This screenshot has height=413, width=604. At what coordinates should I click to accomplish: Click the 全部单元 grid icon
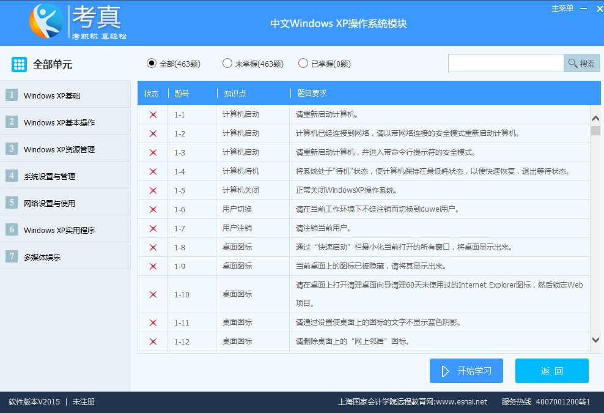pos(19,64)
